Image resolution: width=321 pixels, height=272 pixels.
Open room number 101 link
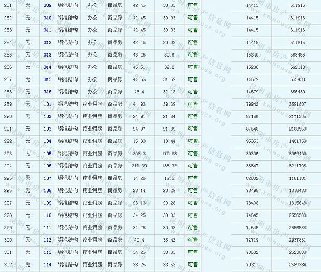pos(48,104)
